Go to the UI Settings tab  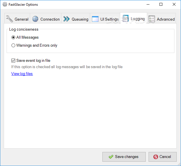[x=105, y=18]
